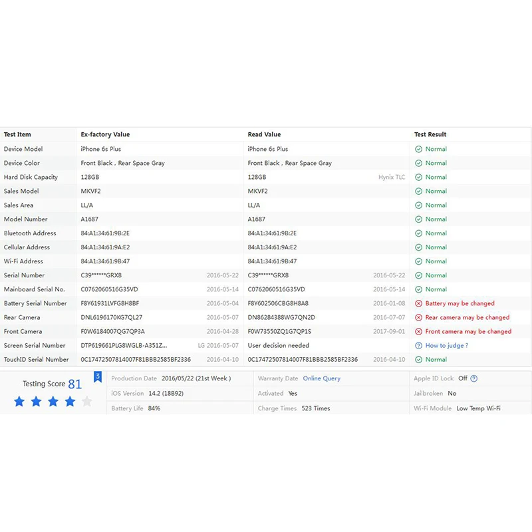Click the ex-factory Rear Camera serial DNL6196170KG7QL27
532x532 pixels.
[112, 317]
